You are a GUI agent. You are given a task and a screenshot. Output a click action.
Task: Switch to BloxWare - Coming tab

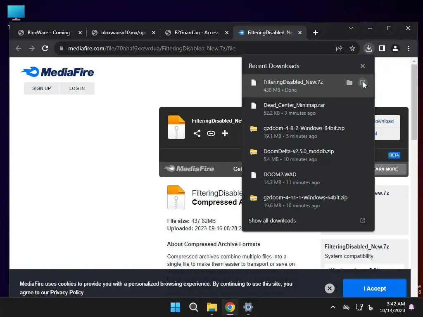(x=50, y=33)
